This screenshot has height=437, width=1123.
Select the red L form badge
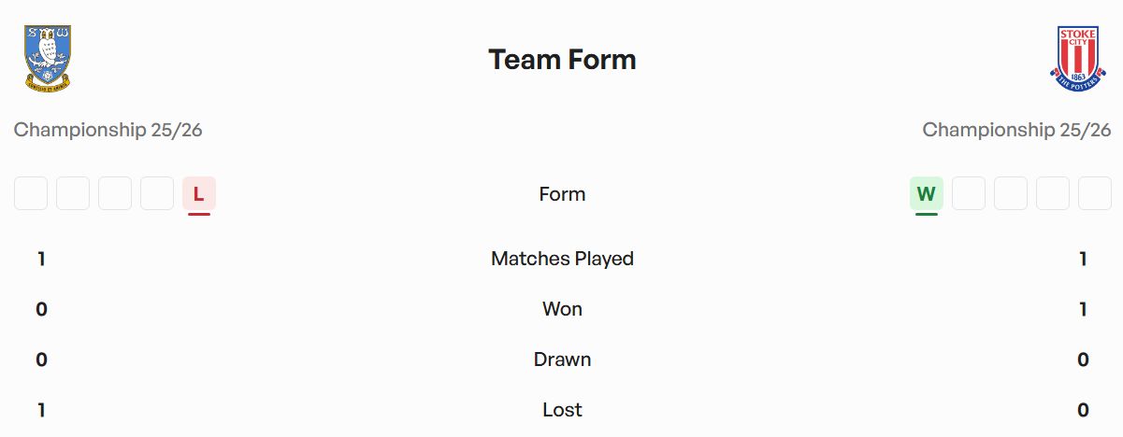tap(198, 194)
